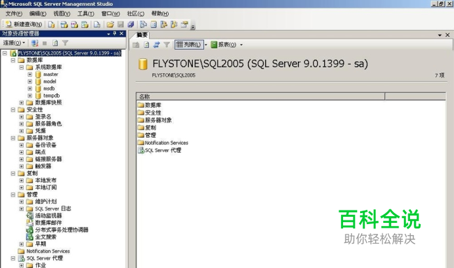Collapse the 系统数据库 tree node
Viewport: 454px width, 268px height.
click(x=22, y=67)
